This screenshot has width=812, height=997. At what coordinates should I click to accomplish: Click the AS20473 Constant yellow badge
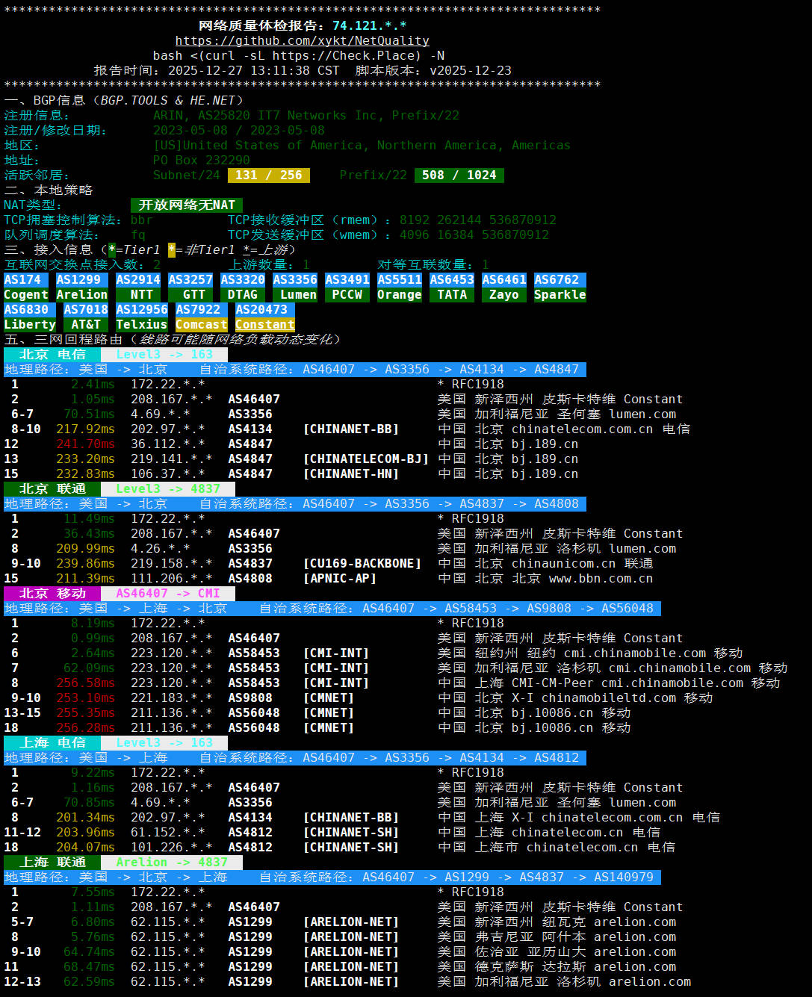(x=265, y=317)
